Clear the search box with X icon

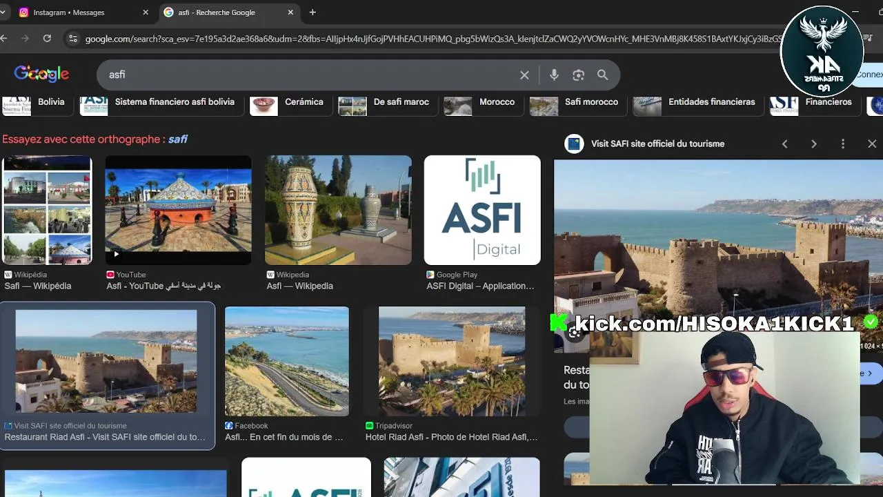(524, 75)
